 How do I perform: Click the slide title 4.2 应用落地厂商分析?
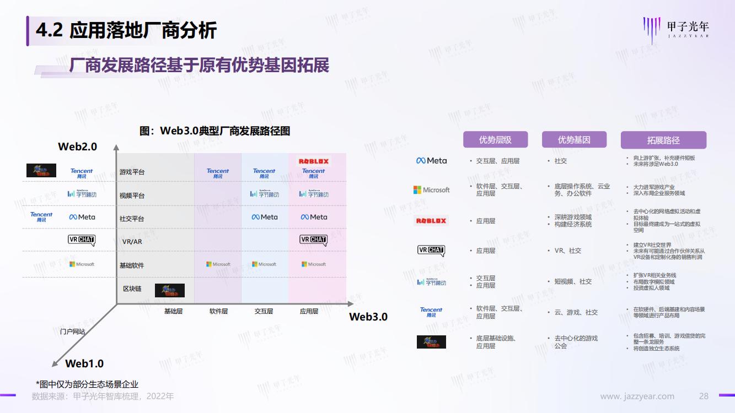[x=126, y=30]
